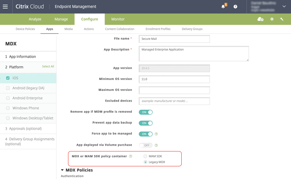Open the gear settings icon

[272, 19]
